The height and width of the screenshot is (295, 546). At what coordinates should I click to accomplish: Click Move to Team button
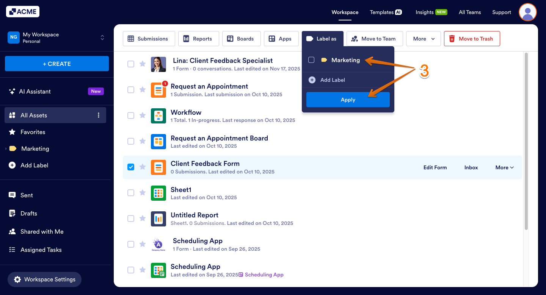pyautogui.click(x=375, y=39)
